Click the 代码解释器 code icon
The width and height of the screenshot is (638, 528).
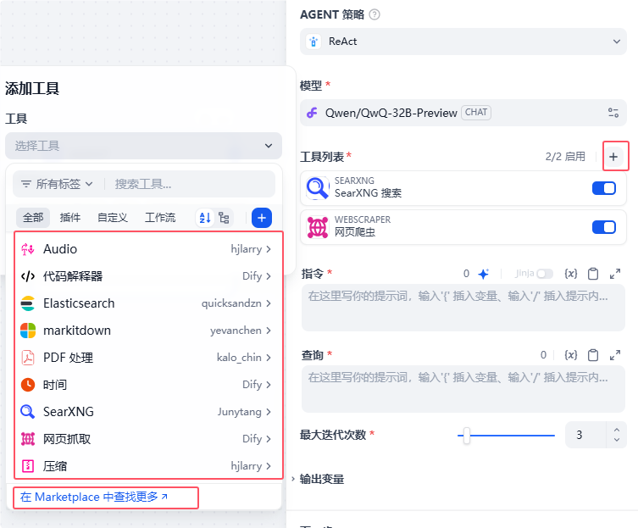click(x=28, y=276)
